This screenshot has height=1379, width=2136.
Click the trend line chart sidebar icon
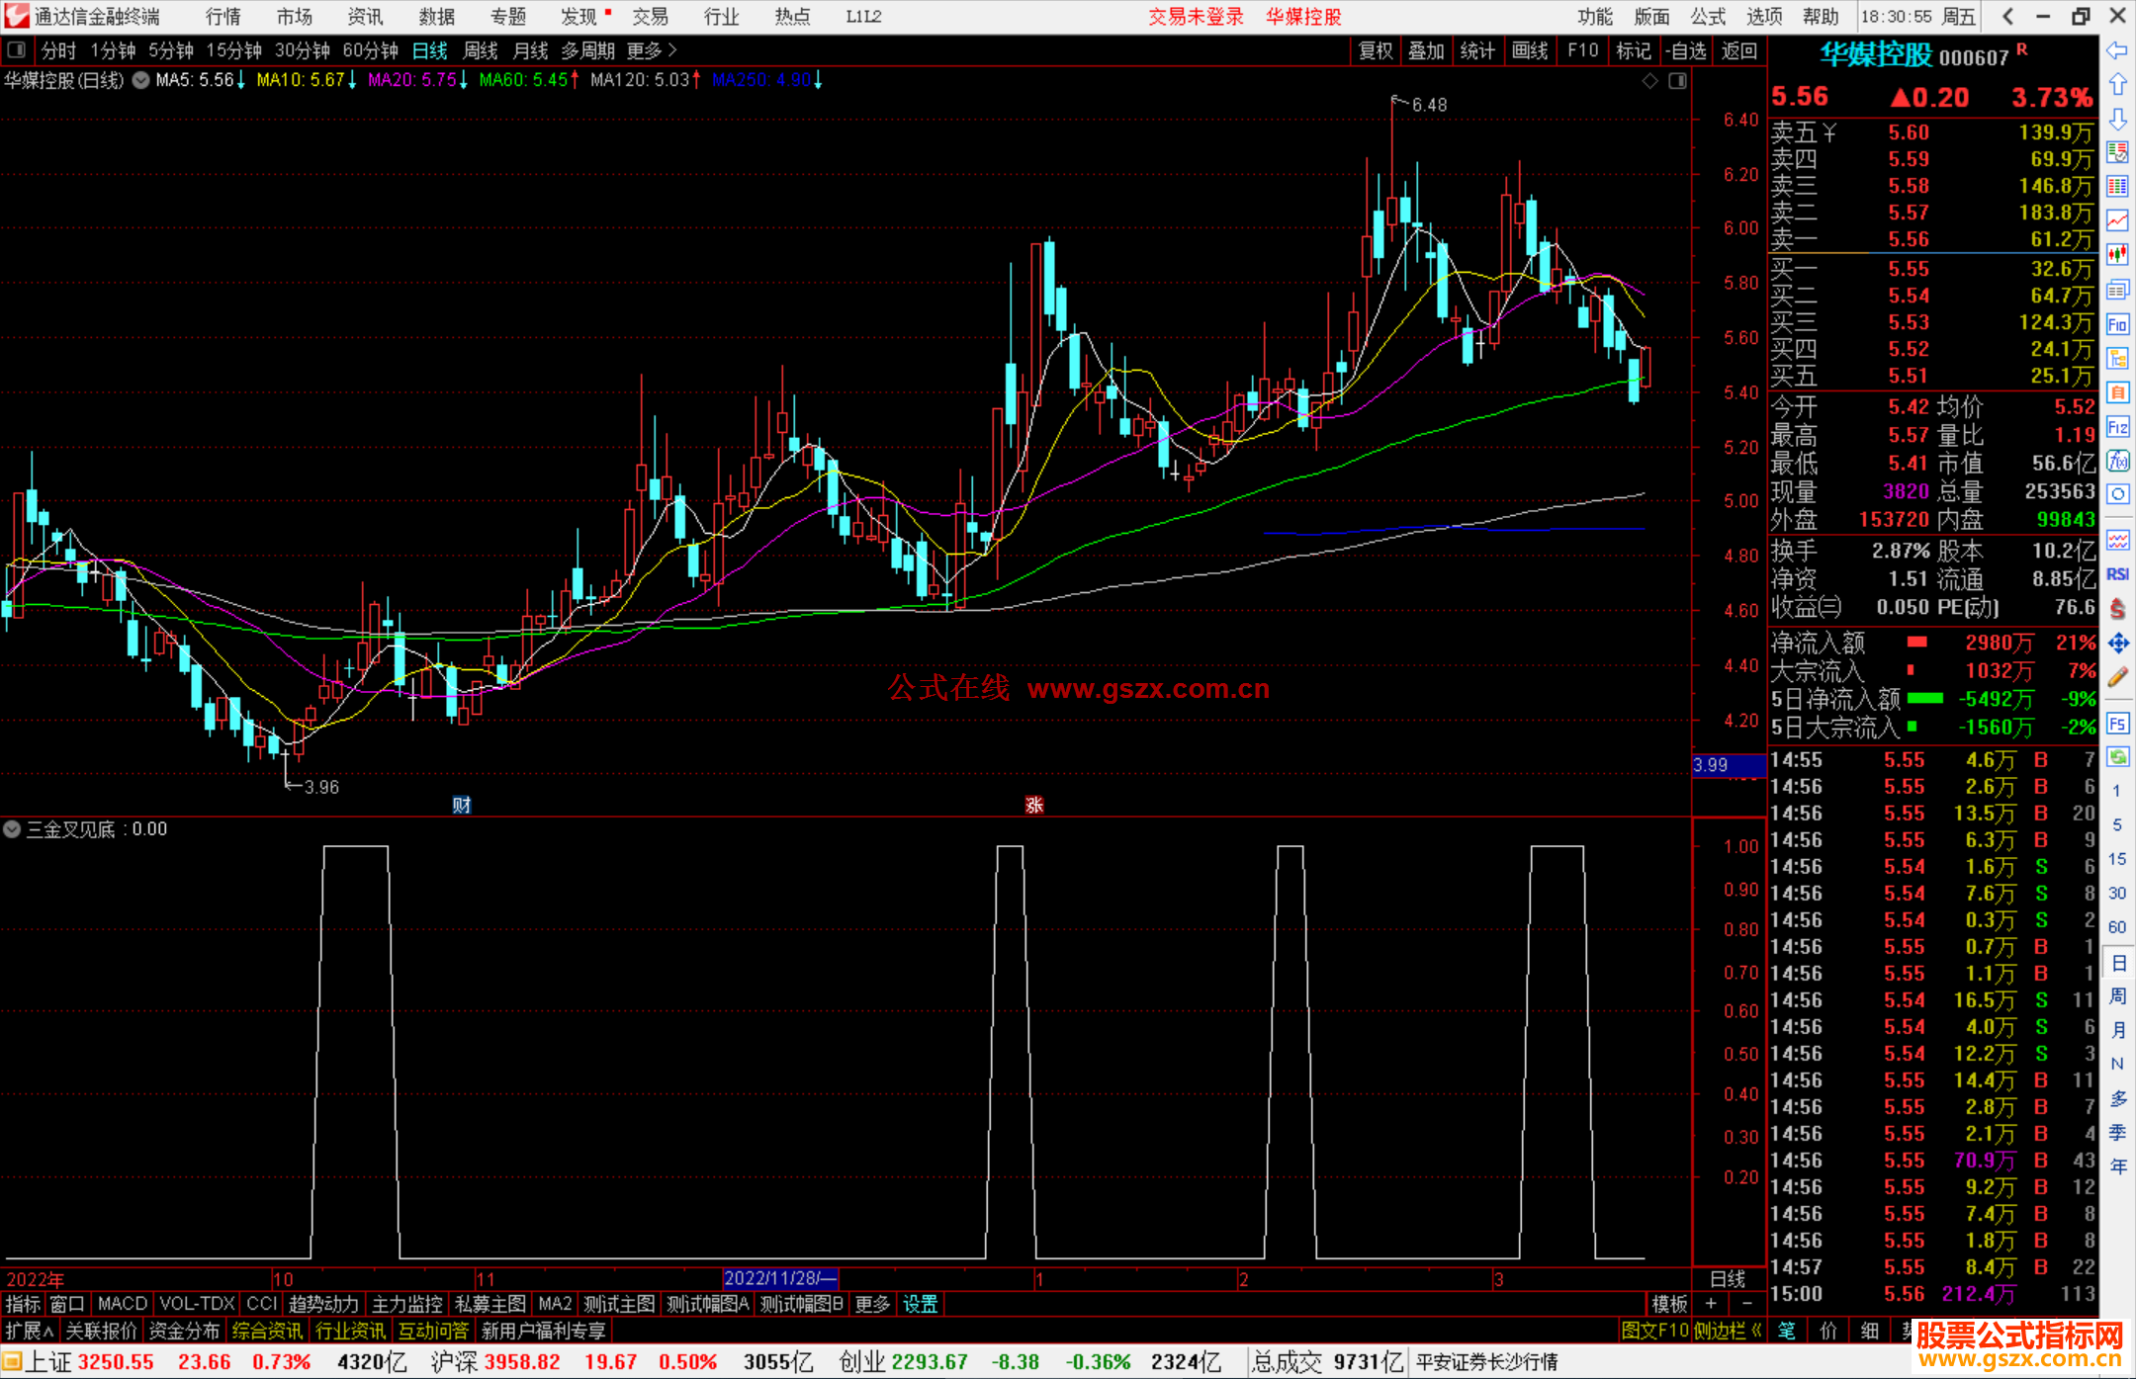click(x=2117, y=220)
